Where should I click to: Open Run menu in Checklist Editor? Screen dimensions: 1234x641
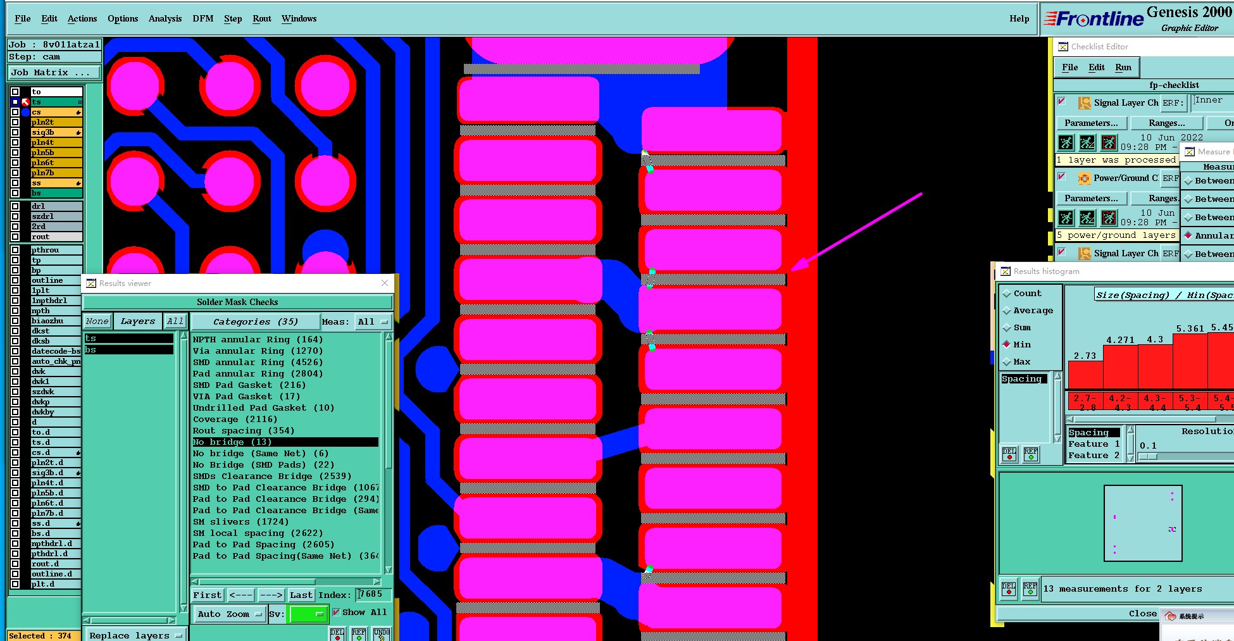1123,67
